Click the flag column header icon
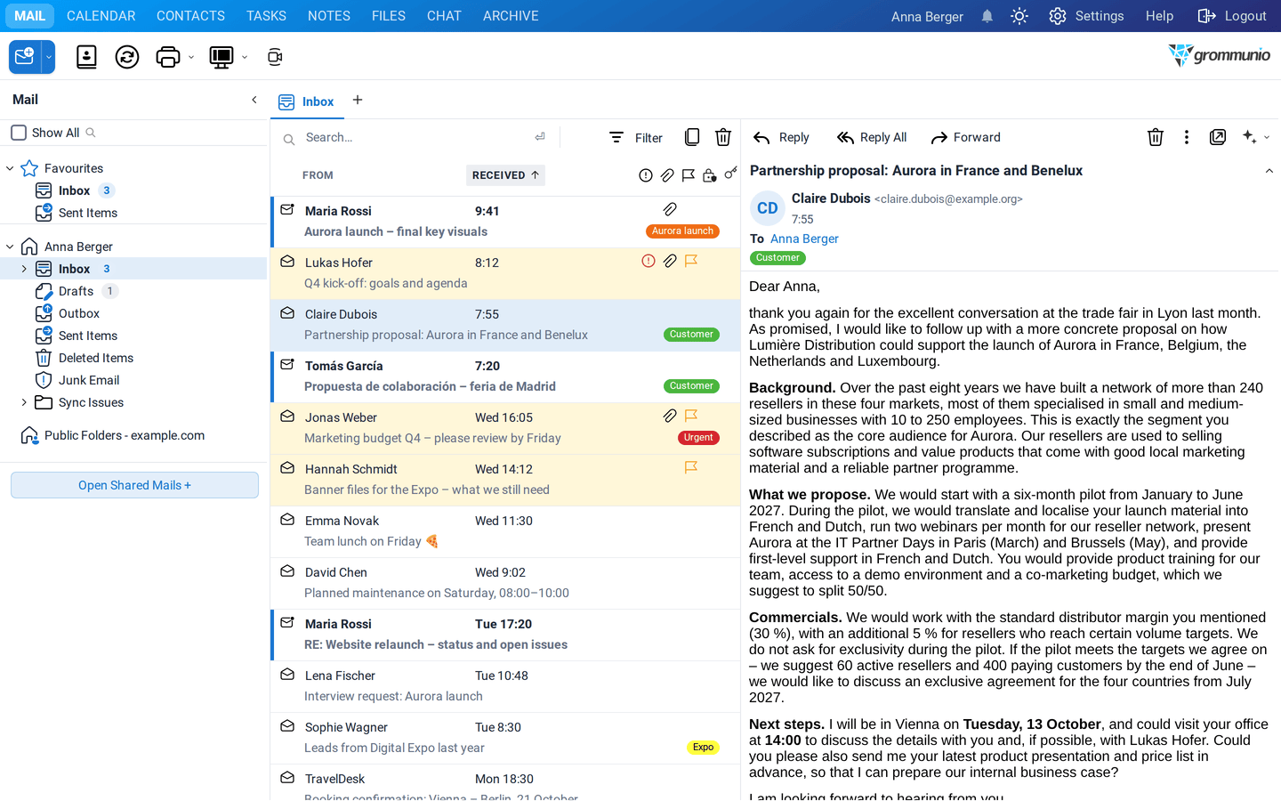The height and width of the screenshot is (801, 1281). [x=689, y=175]
